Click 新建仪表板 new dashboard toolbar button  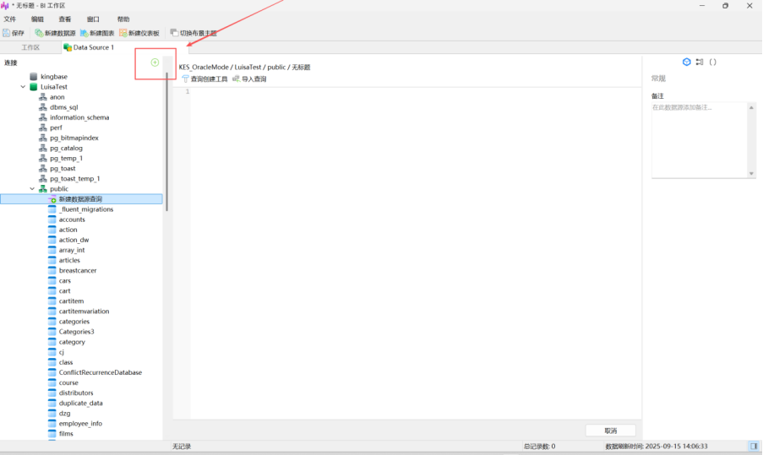coord(139,33)
